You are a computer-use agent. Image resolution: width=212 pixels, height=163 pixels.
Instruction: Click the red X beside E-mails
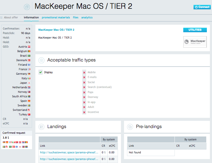click(84, 77)
